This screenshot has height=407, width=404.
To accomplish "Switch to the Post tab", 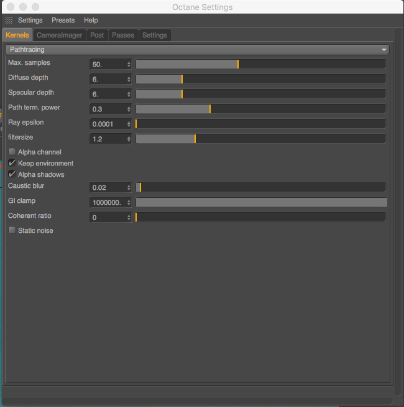I will point(97,35).
